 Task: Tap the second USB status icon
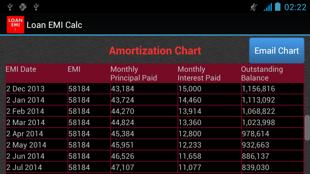pos(36,7)
